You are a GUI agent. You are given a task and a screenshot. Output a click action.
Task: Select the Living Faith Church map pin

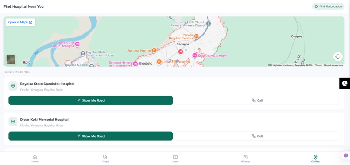208,23
